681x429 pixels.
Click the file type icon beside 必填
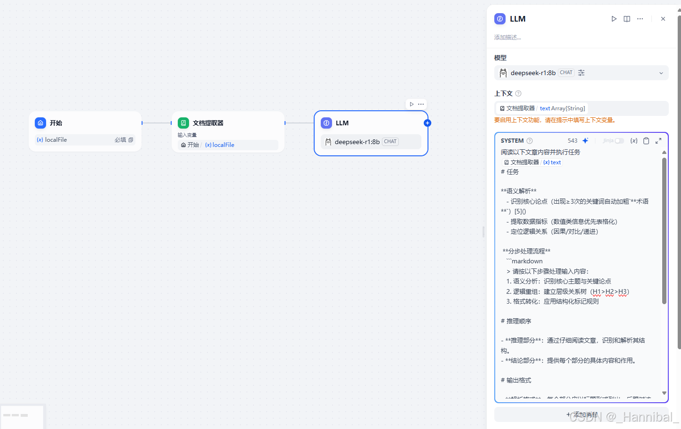tap(131, 140)
